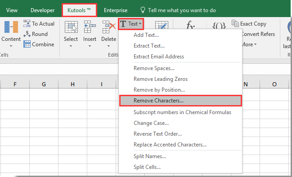292x177 pixels.
Task: Click the Content conversion icon
Action: tap(11, 27)
